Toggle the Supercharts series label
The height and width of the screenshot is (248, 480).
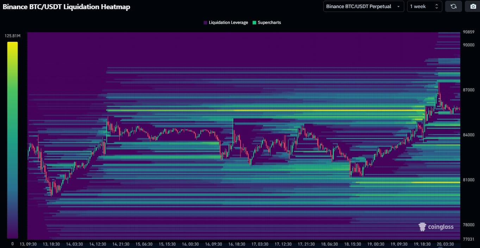[269, 22]
